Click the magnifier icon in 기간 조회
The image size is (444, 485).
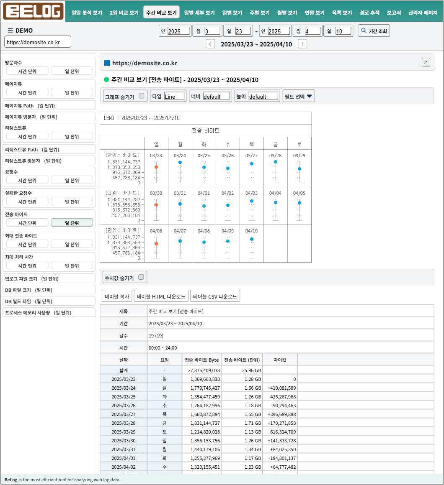[364, 31]
